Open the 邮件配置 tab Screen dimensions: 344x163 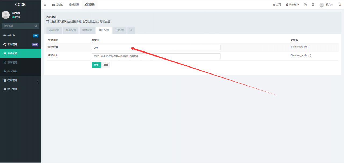click(71, 30)
